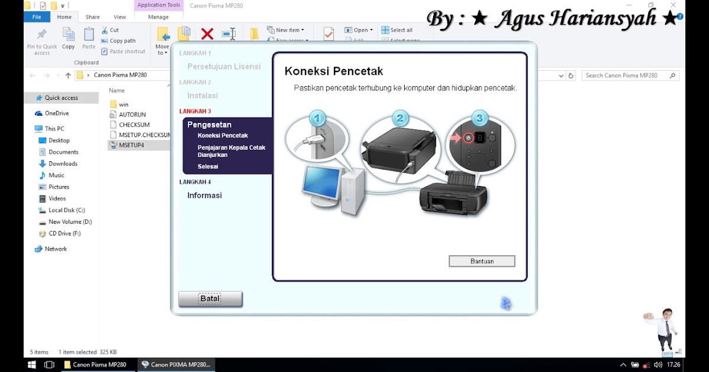Click the Task View taskbar icon
The height and width of the screenshot is (372, 709).
49,365
